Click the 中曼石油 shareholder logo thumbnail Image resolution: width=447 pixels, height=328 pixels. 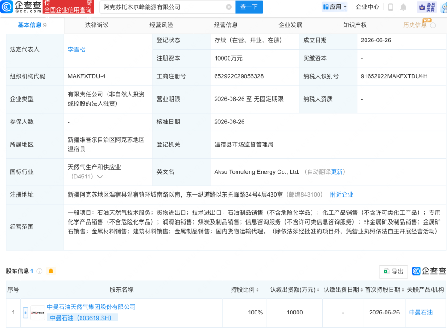point(38,313)
